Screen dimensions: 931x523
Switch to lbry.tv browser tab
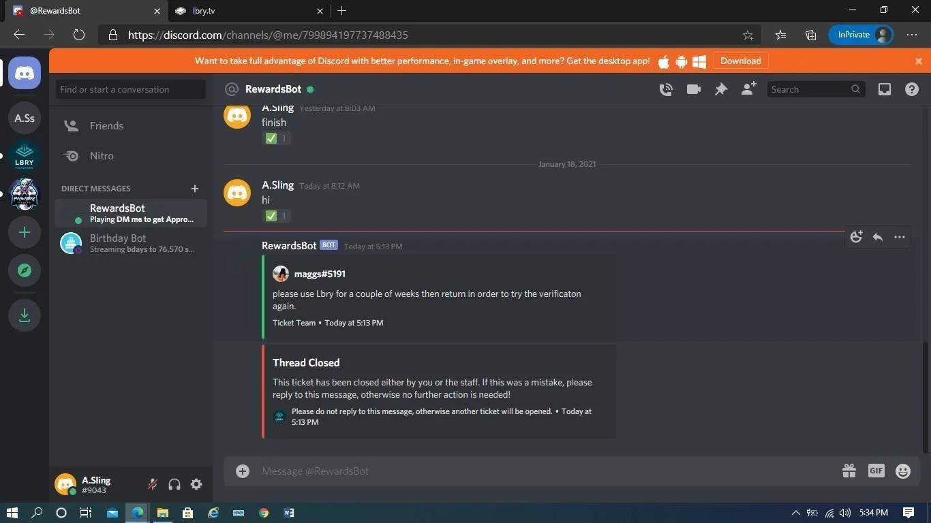(249, 11)
